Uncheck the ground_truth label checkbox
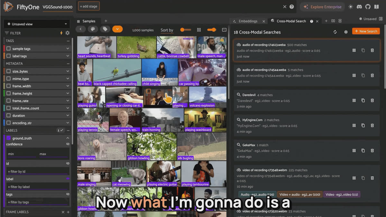Viewport: 386px width, 217px height. (x=9, y=138)
